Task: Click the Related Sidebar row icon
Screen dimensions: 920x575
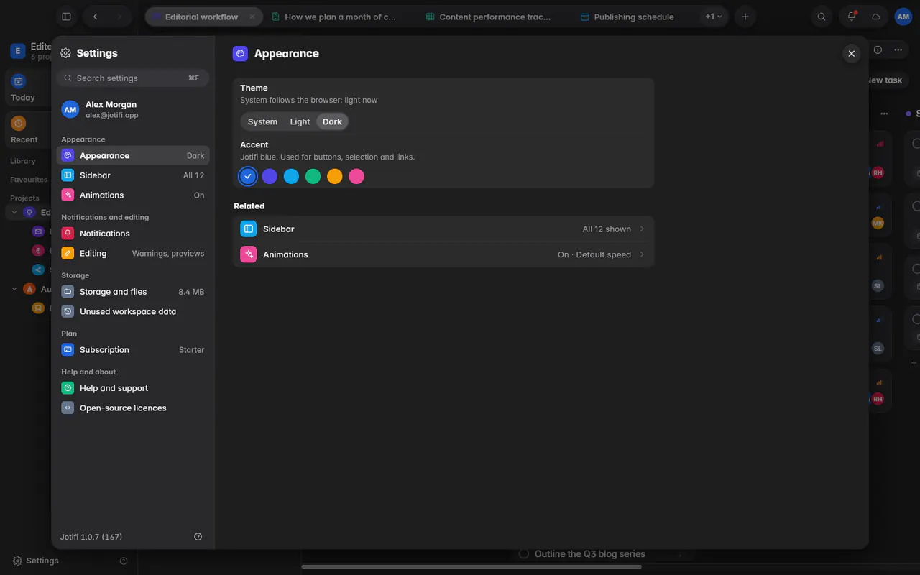Action: pyautogui.click(x=249, y=229)
